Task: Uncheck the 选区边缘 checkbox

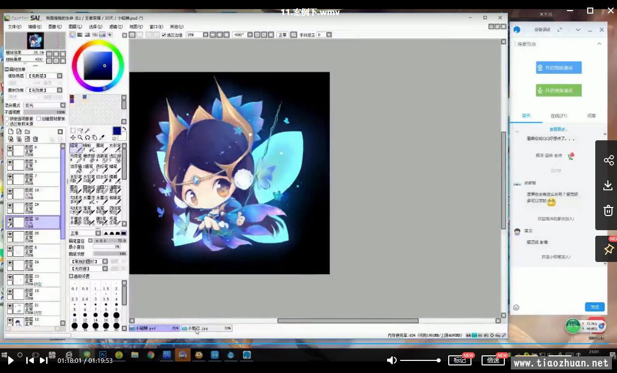Action: pyautogui.click(x=164, y=35)
